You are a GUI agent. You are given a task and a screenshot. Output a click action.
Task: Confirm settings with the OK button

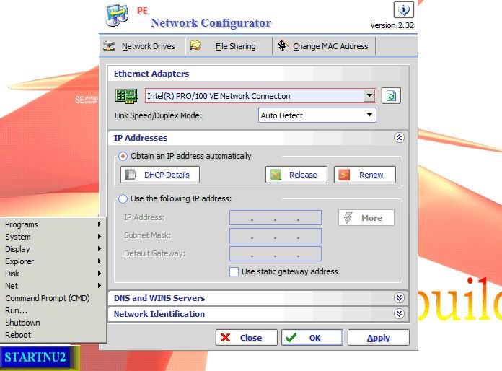point(312,338)
